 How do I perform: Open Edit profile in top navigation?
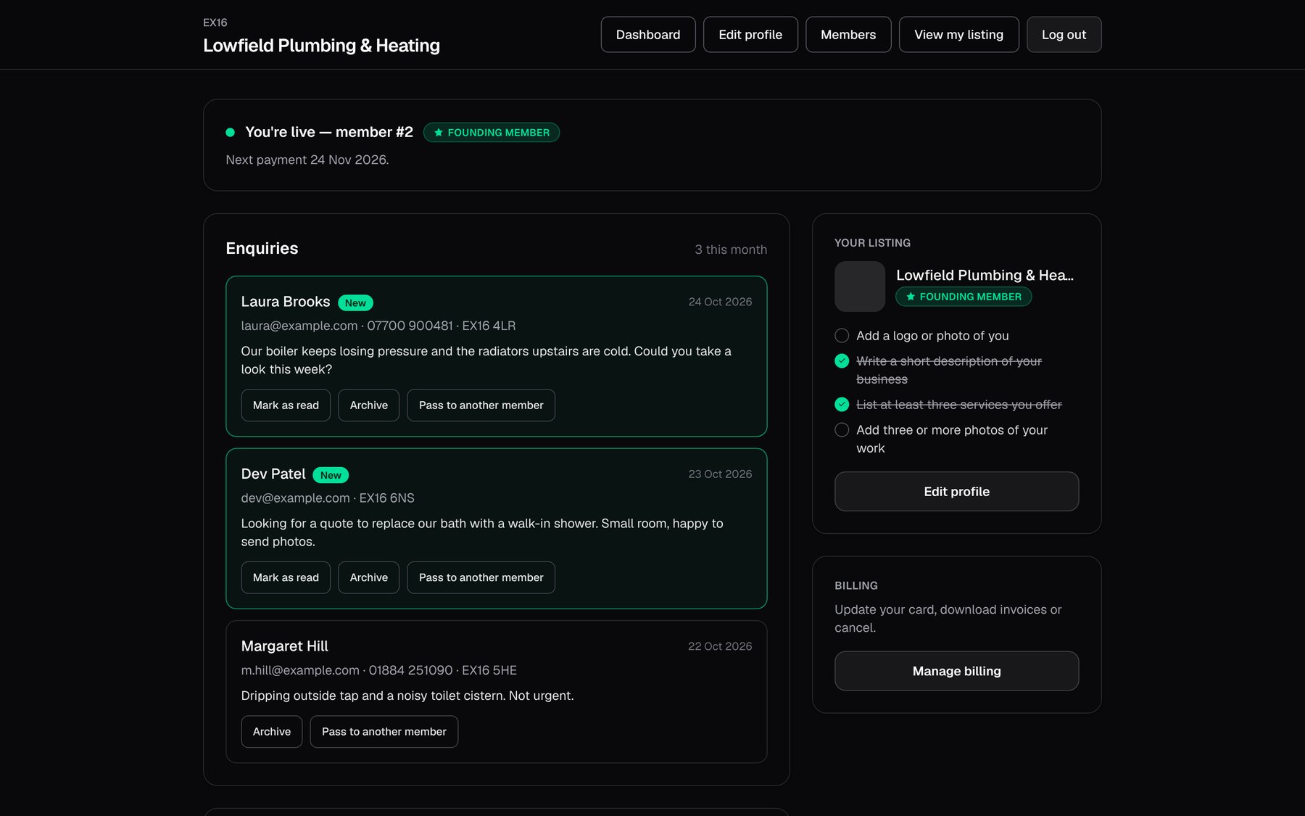click(x=750, y=35)
